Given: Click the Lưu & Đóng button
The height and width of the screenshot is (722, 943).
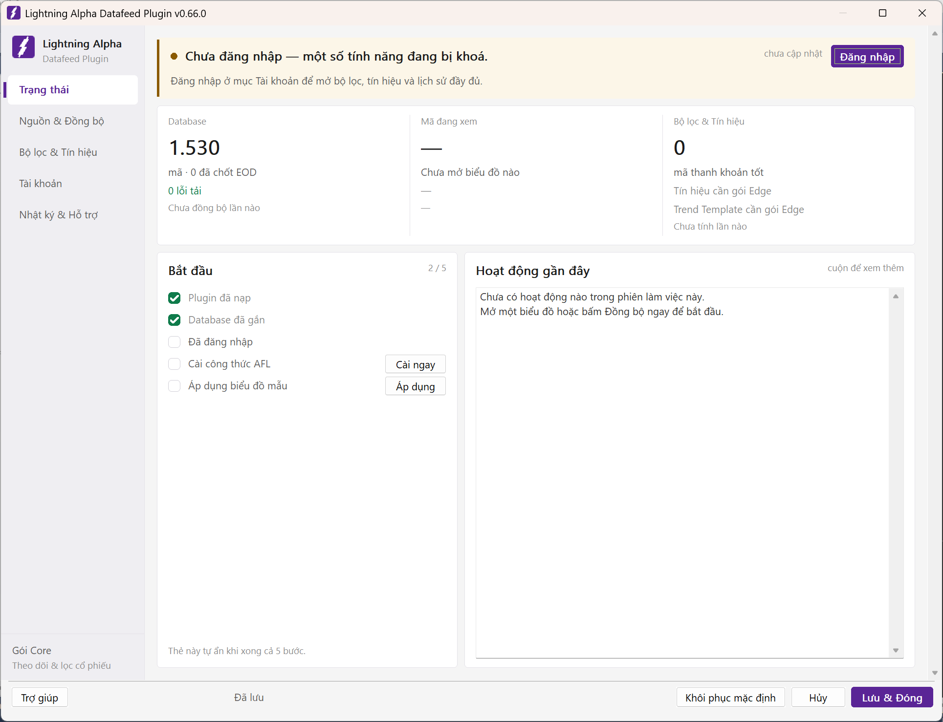Looking at the screenshot, I should click(892, 698).
